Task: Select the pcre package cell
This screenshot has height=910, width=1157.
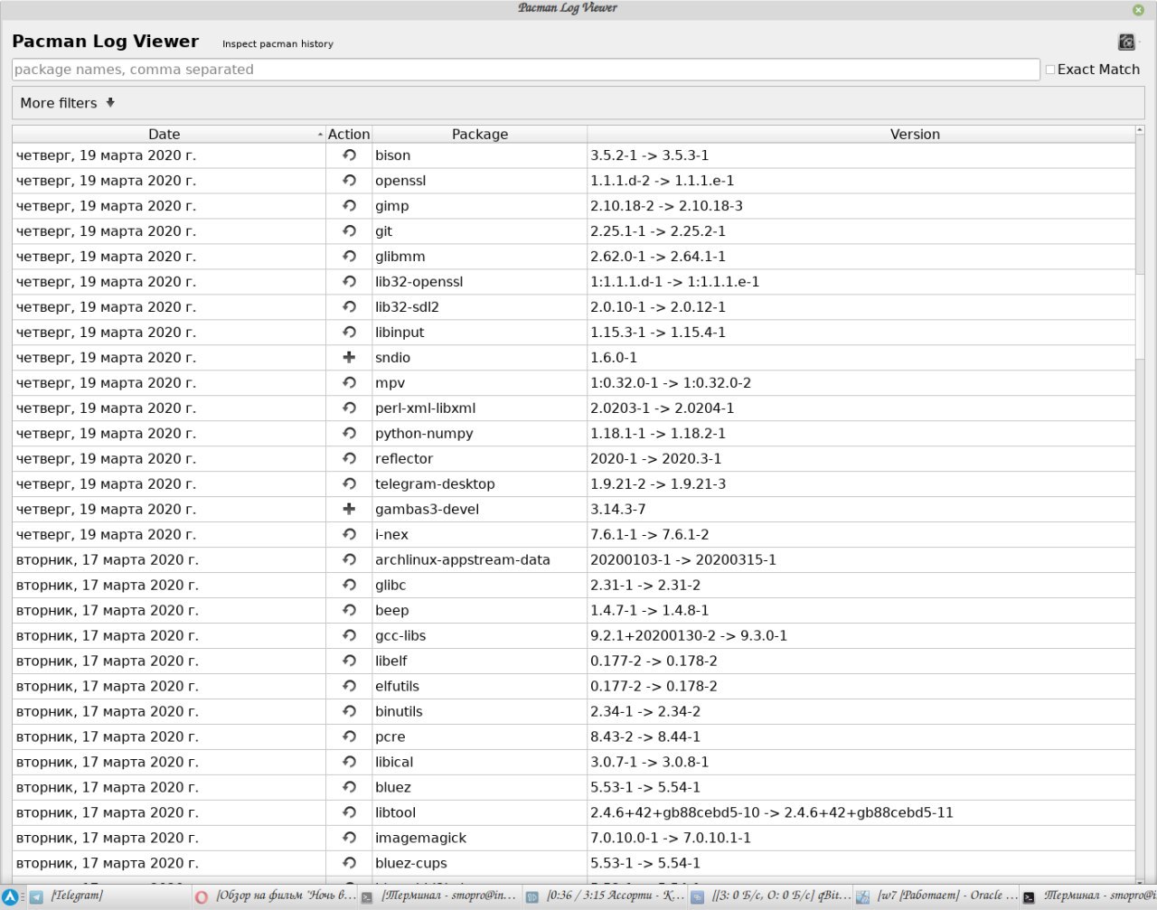Action: [x=479, y=737]
